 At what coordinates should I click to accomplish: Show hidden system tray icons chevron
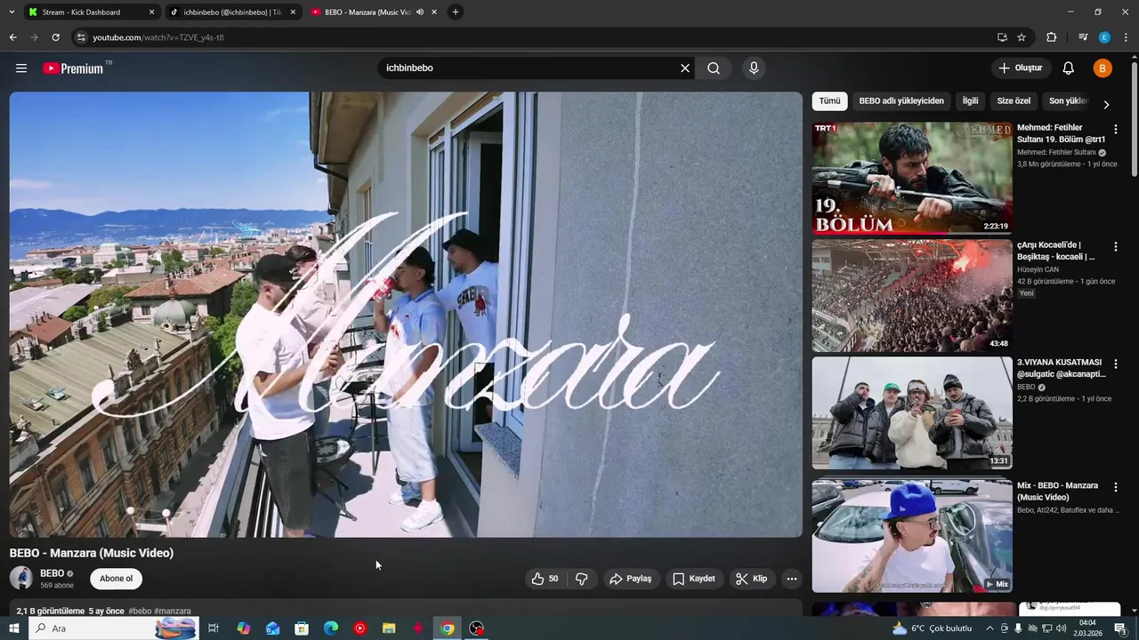[990, 628]
